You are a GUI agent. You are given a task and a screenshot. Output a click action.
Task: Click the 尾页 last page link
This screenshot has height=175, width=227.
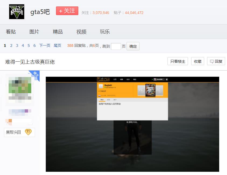click(x=57, y=46)
